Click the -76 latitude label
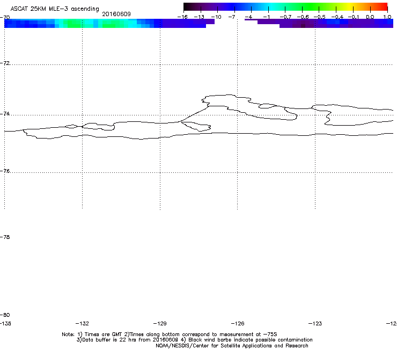Screen dimensions: 397x349 tap(5, 171)
